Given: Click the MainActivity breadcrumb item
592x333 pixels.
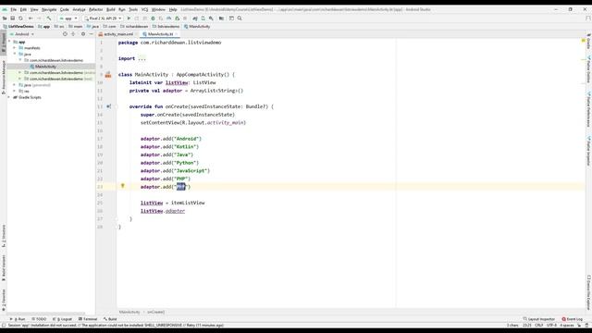Looking at the screenshot, I should [x=197, y=27].
